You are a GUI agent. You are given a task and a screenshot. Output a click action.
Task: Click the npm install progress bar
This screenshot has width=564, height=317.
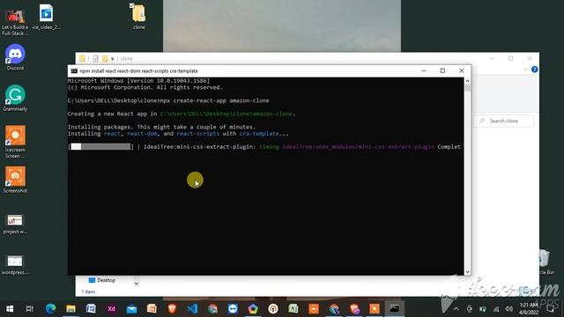pos(100,147)
